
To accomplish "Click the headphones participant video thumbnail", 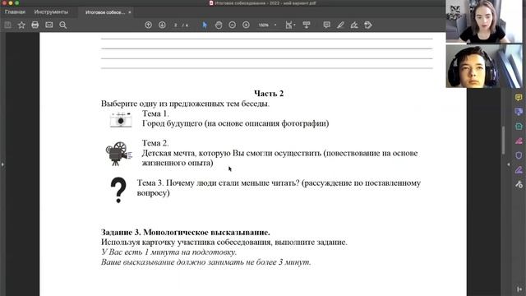I will (484, 66).
